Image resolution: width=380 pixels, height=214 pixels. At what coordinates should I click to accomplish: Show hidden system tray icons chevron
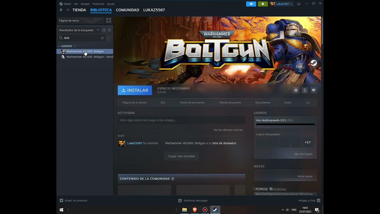283,210
